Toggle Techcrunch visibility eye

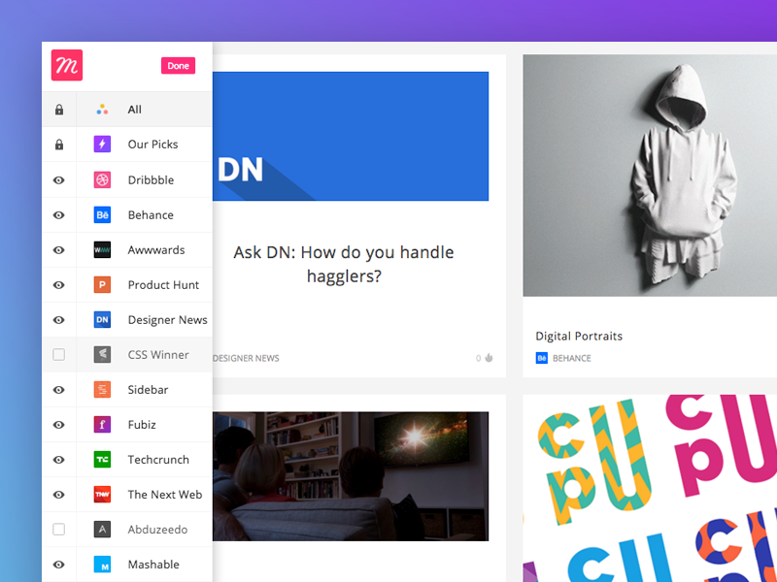(59, 460)
